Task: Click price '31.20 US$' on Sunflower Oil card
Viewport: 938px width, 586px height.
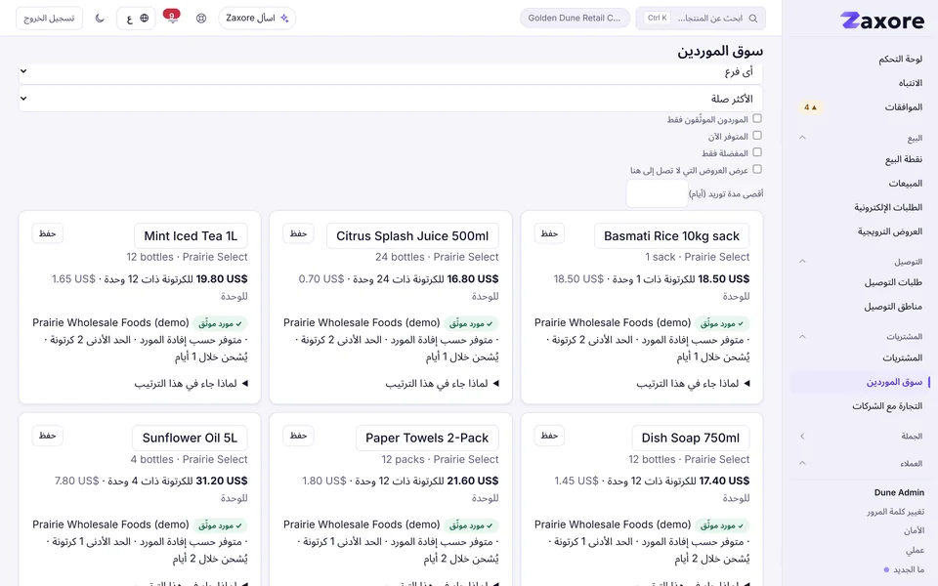Action: click(222, 481)
